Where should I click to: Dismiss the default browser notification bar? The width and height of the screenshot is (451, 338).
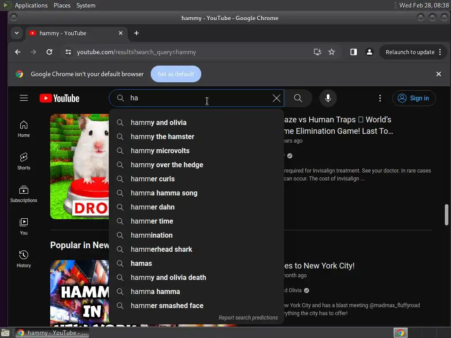438,74
